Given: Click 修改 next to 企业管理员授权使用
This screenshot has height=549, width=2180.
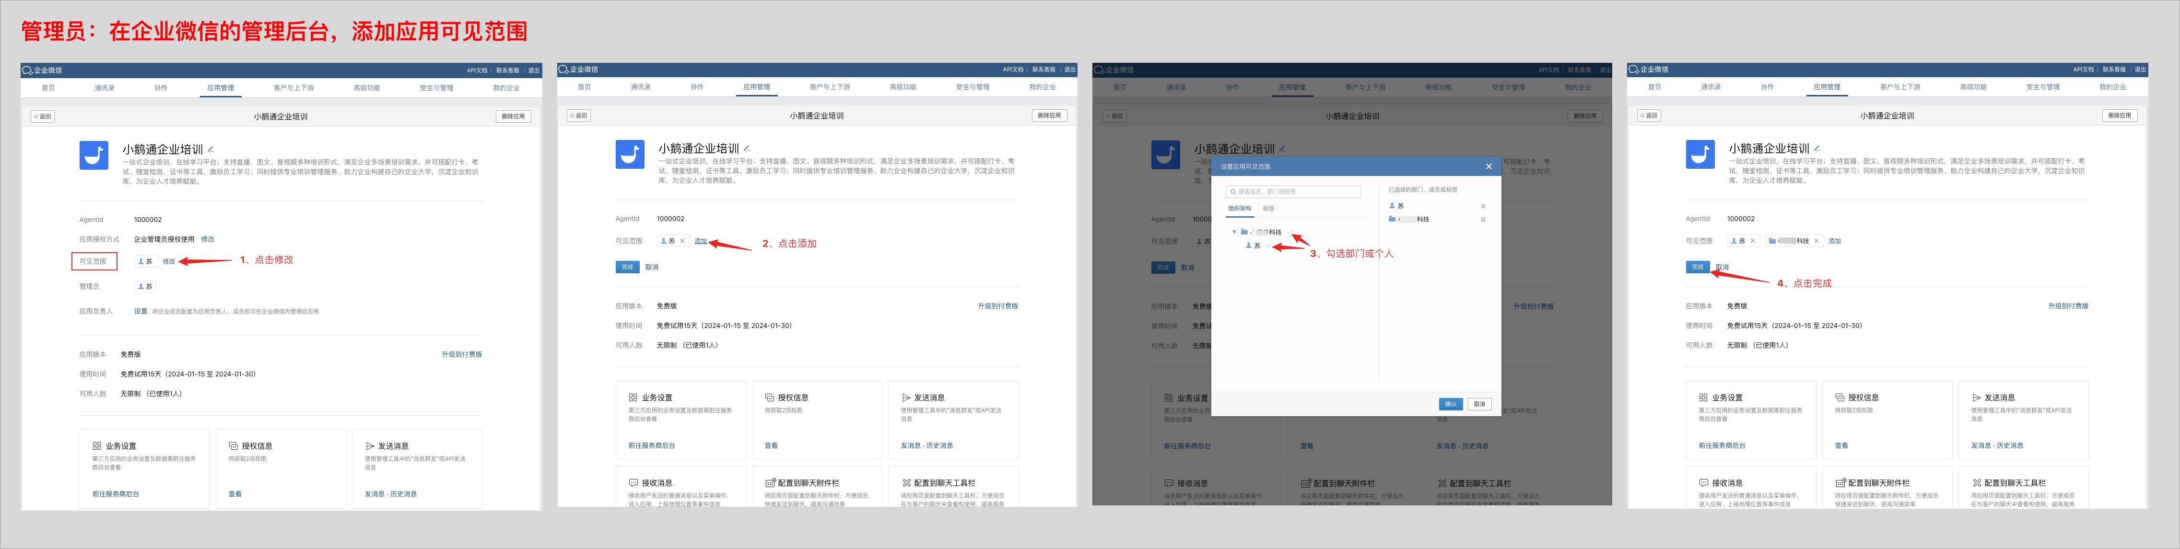Looking at the screenshot, I should coord(207,239).
